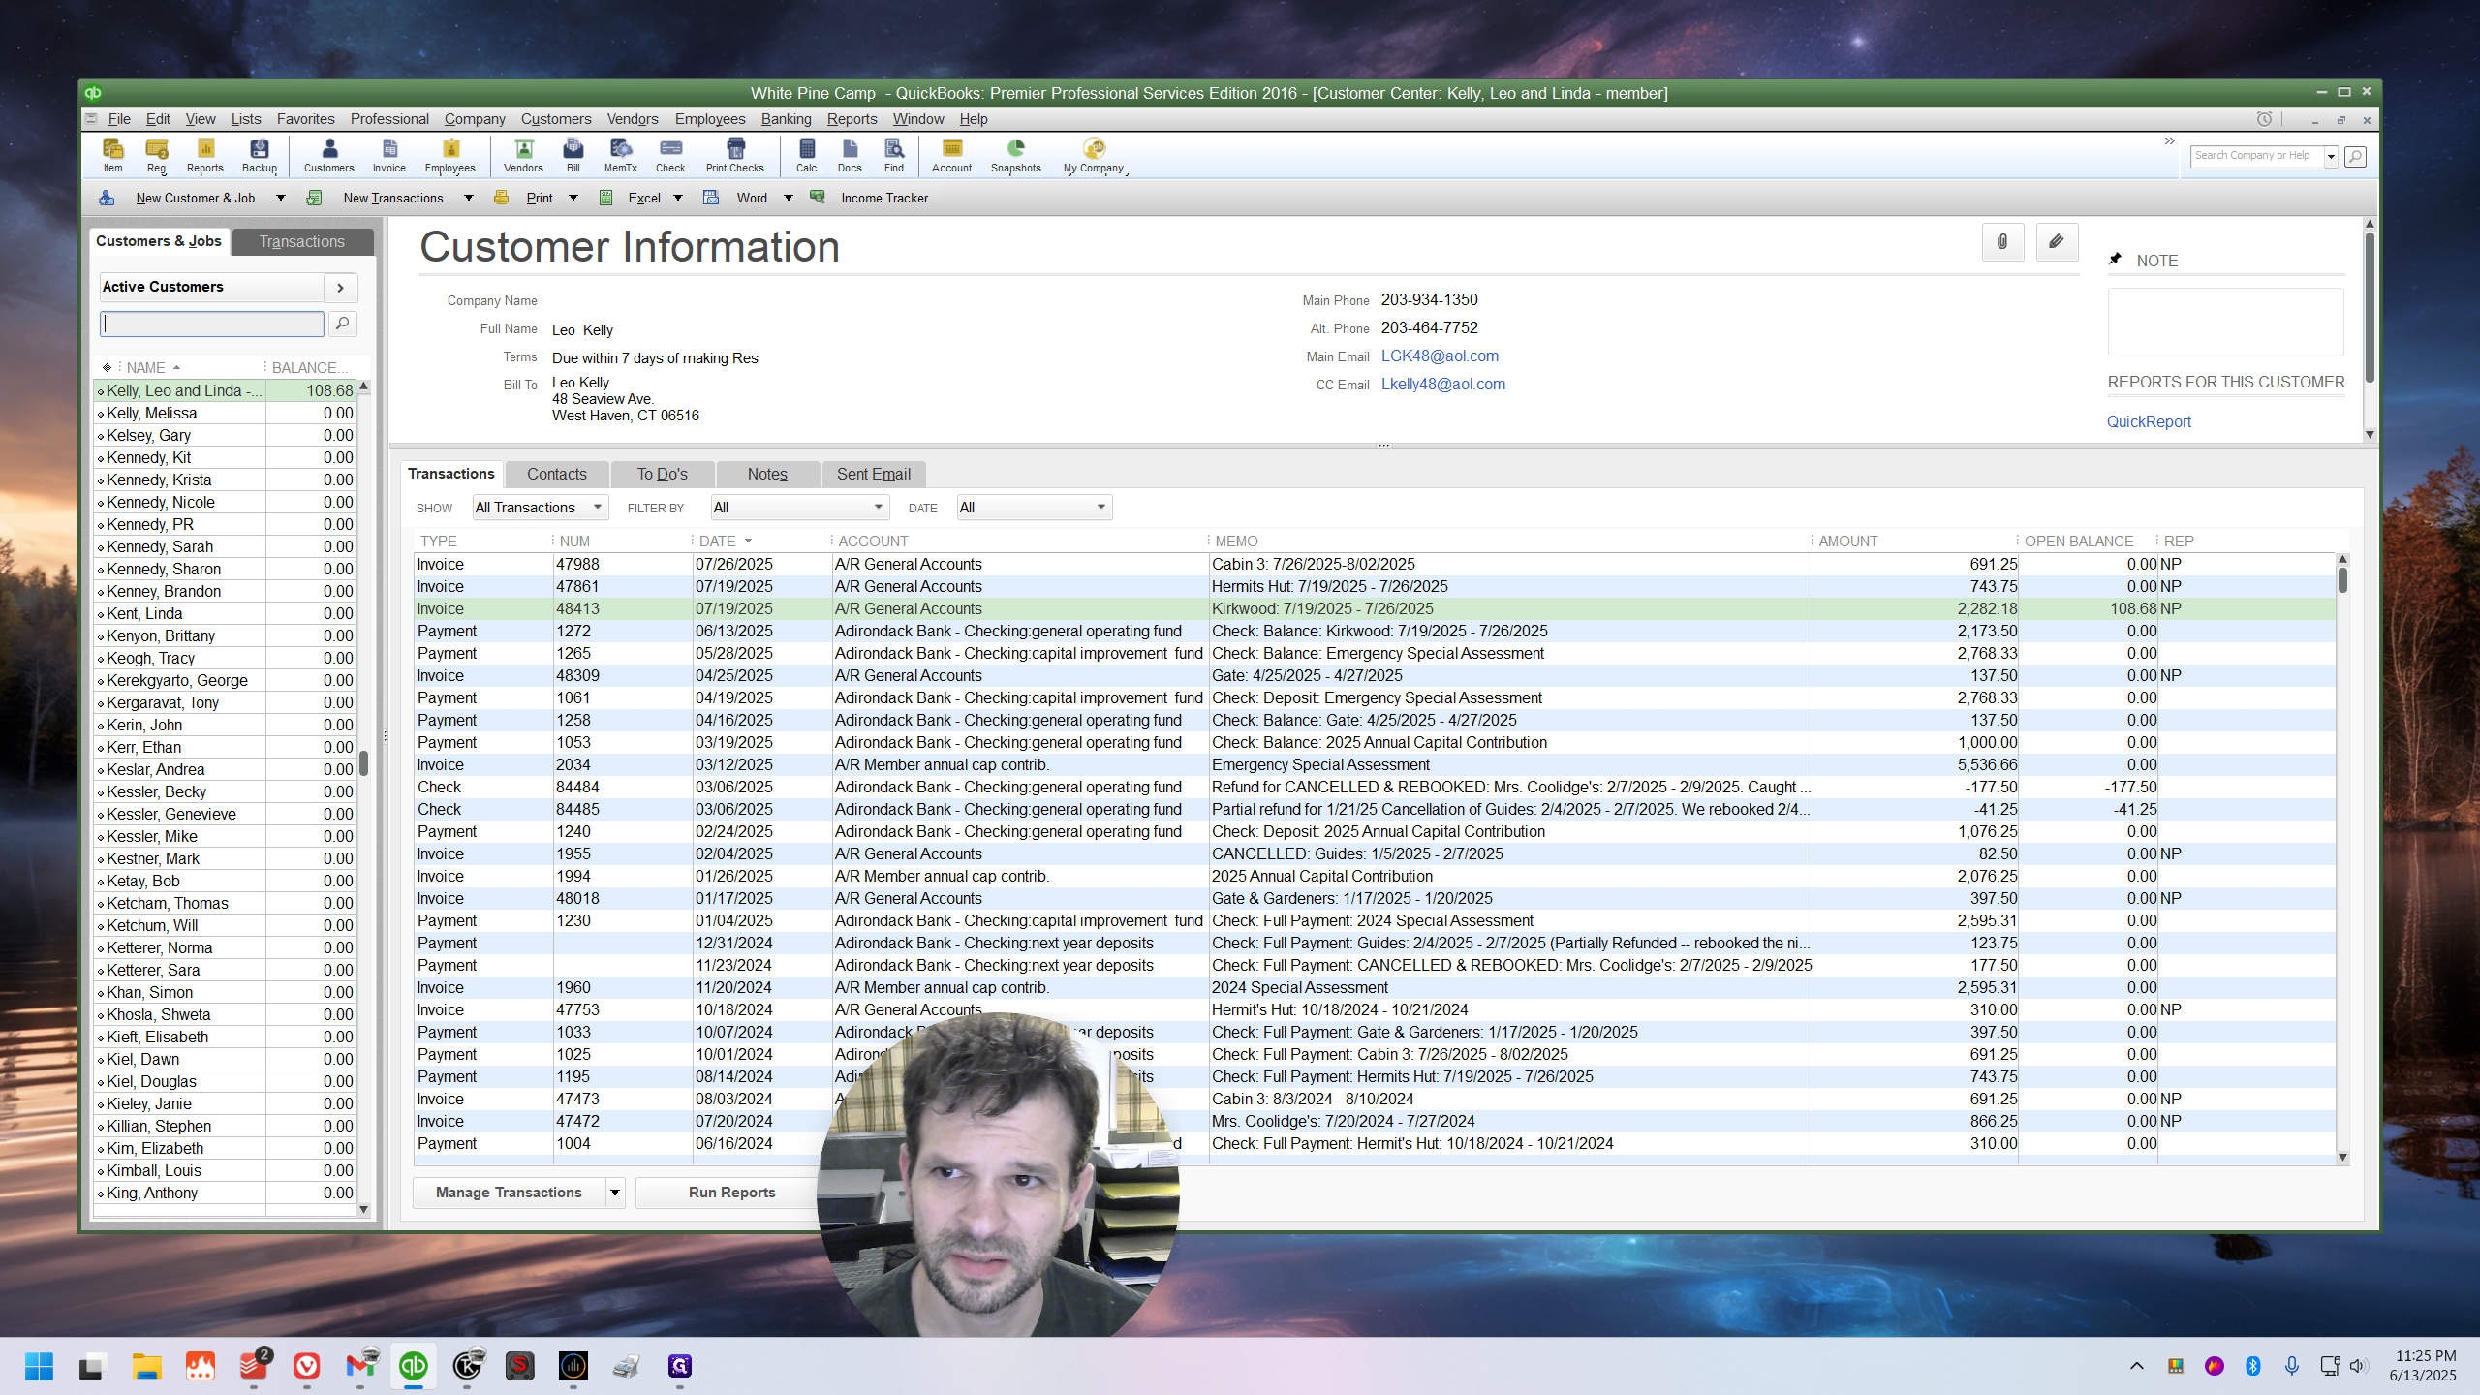Open the Word dropdown arrow
Viewport: 2480px width, 1395px height.
[x=788, y=198]
